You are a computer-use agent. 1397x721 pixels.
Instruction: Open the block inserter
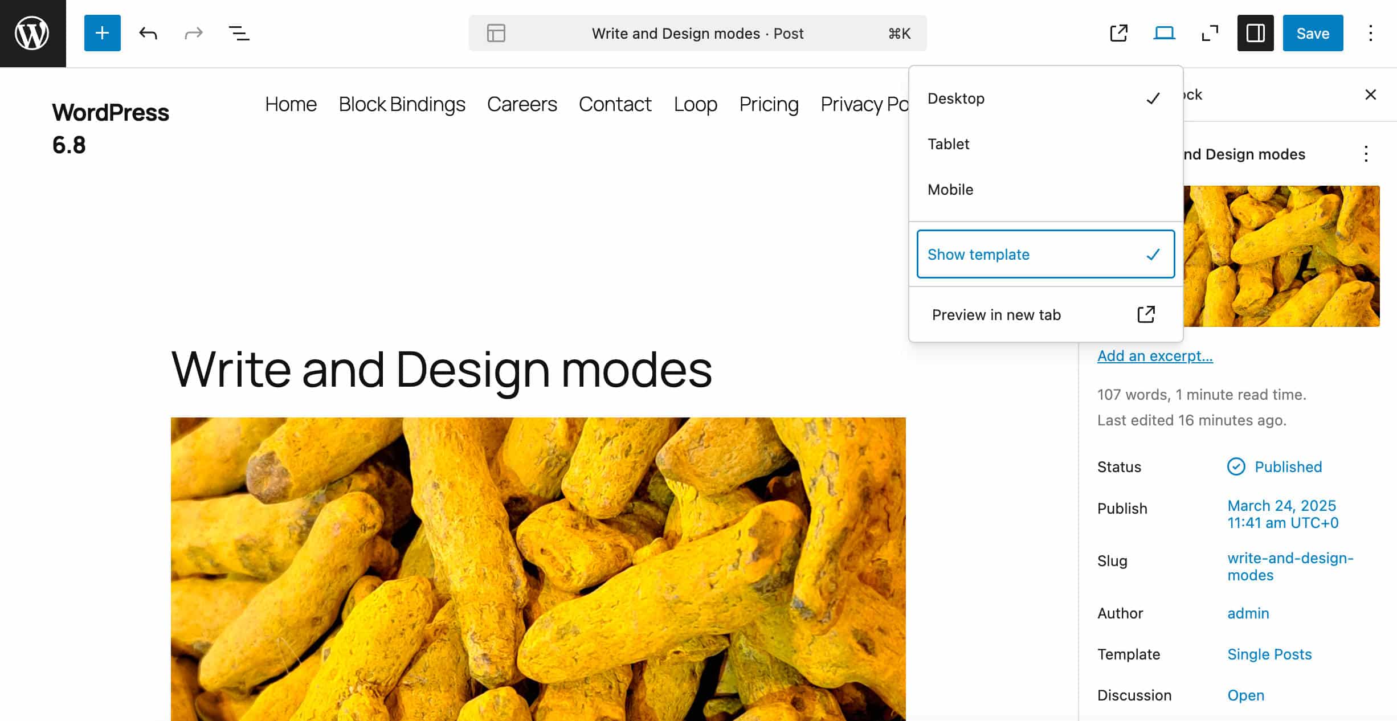coord(102,33)
